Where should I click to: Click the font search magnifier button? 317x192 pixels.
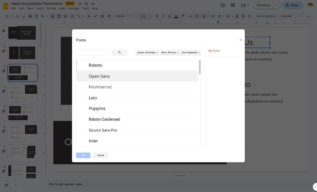(x=119, y=52)
